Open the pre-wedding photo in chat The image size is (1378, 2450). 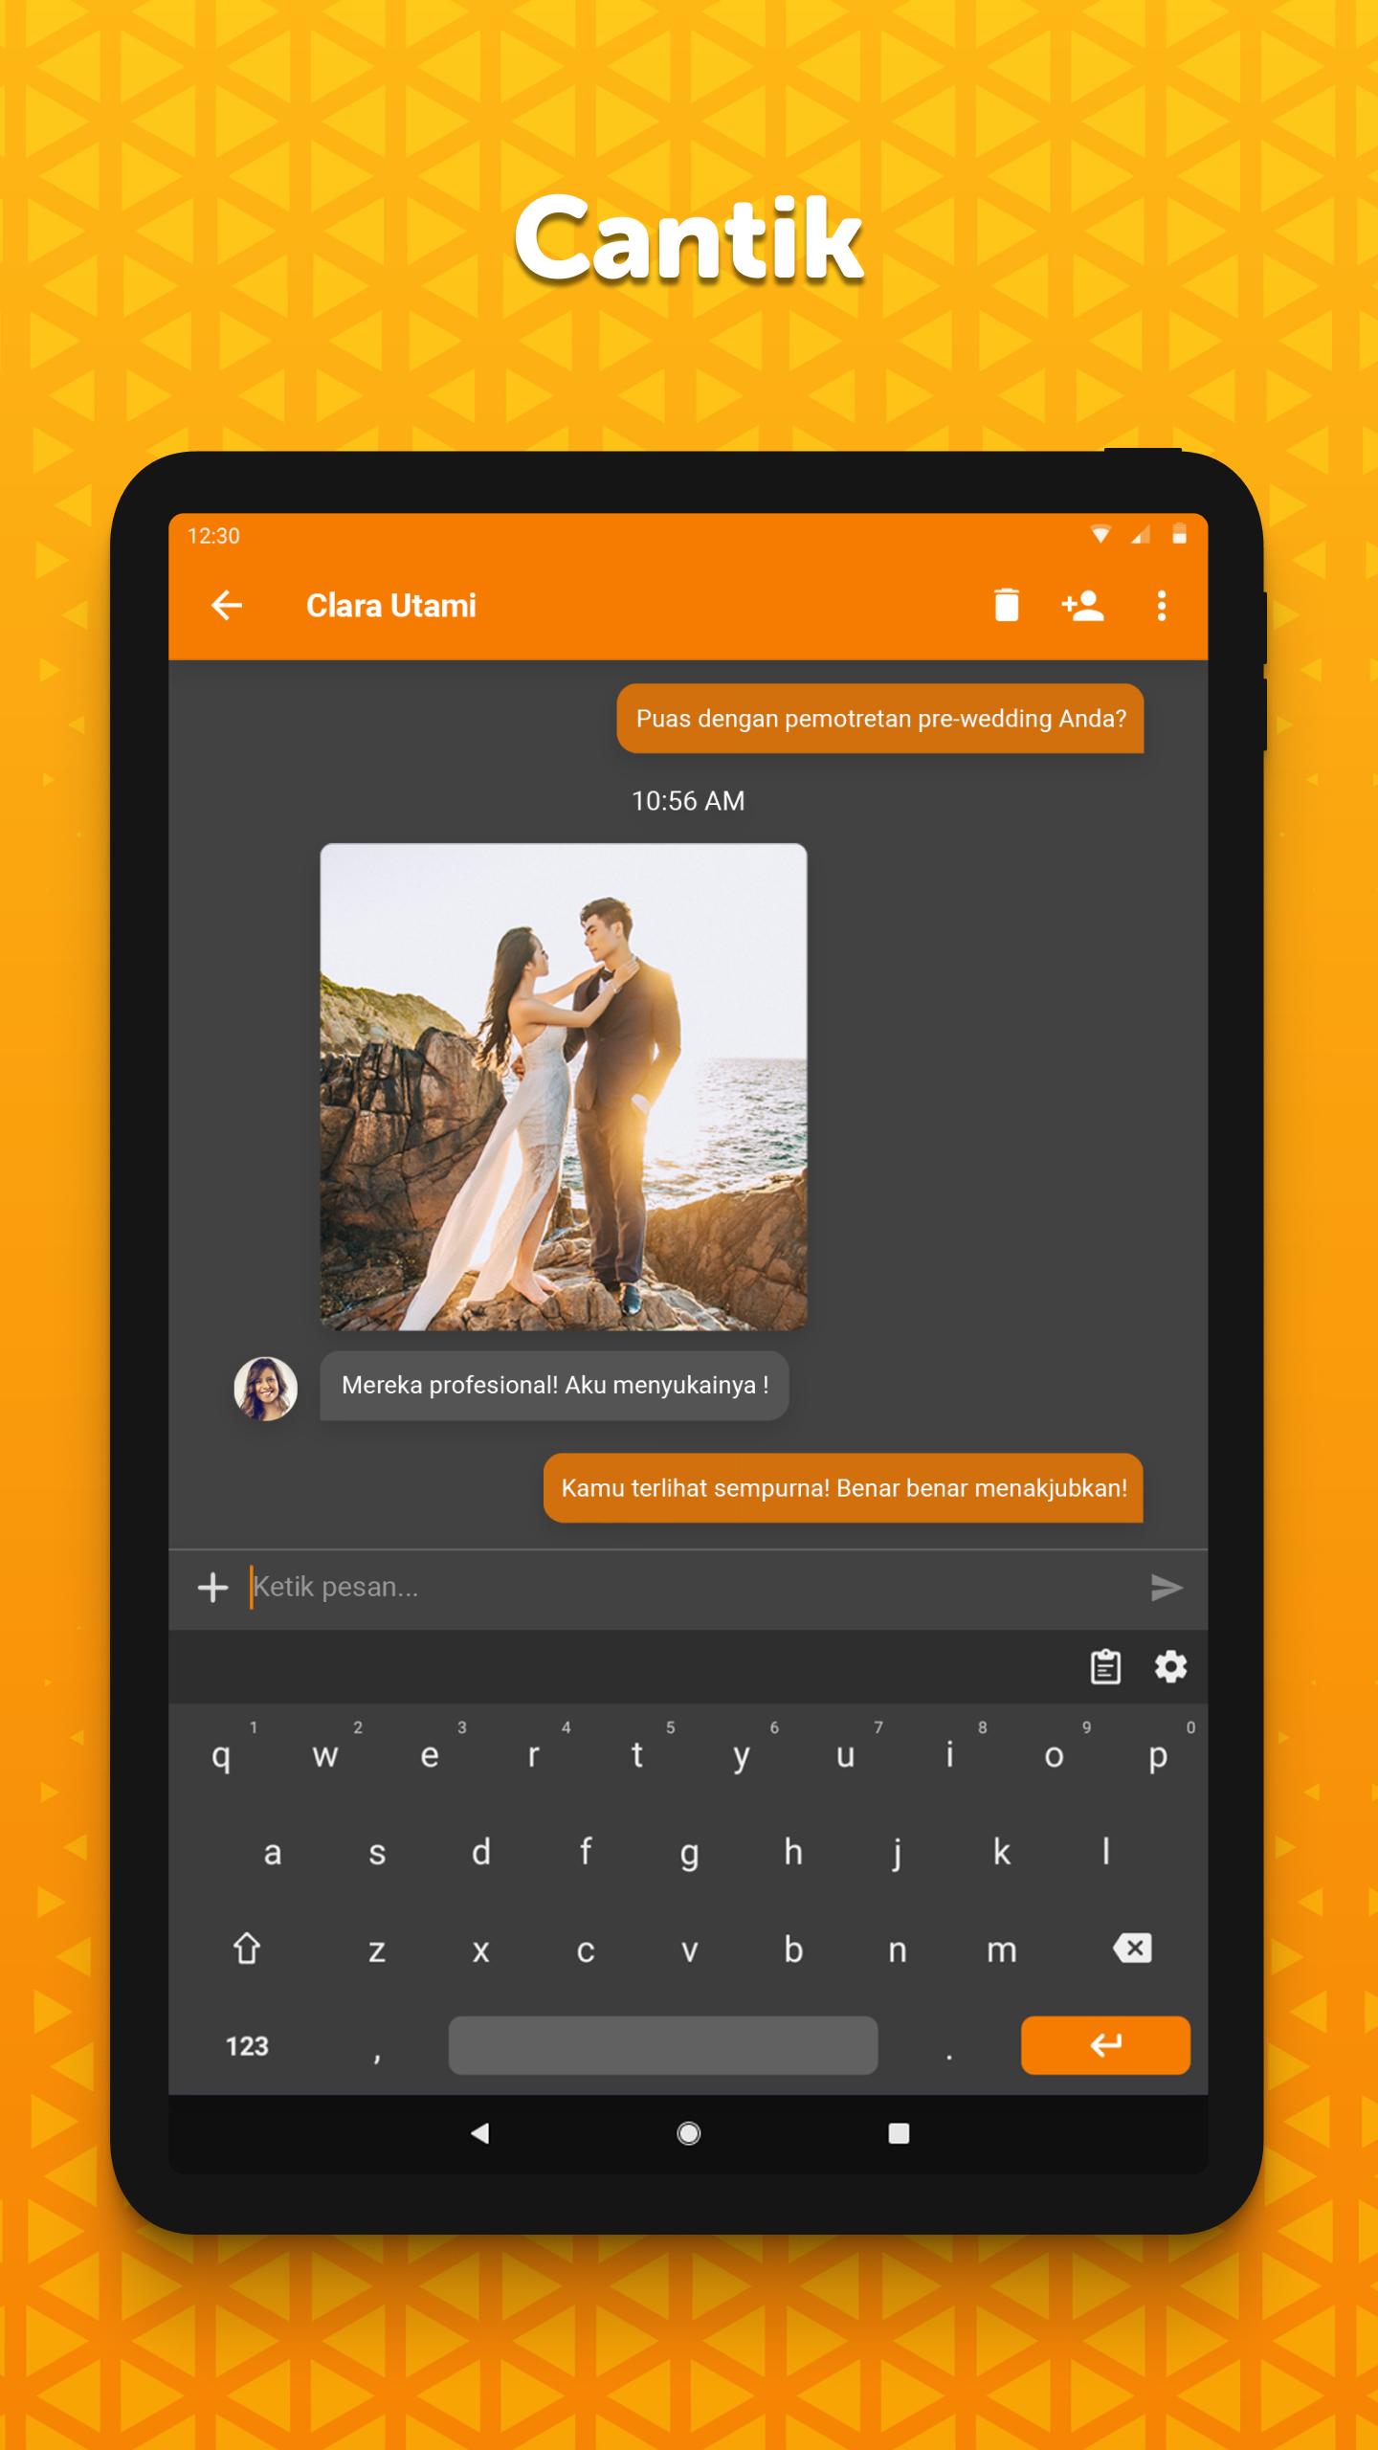563,1086
